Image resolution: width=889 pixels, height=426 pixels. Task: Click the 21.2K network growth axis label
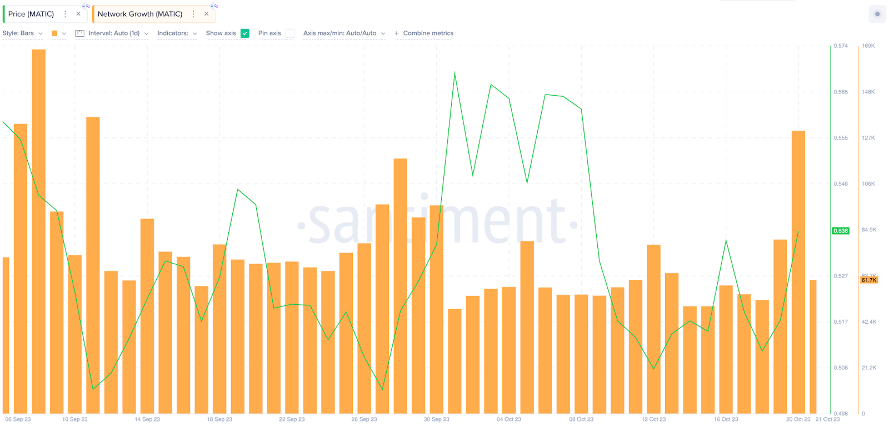(869, 368)
